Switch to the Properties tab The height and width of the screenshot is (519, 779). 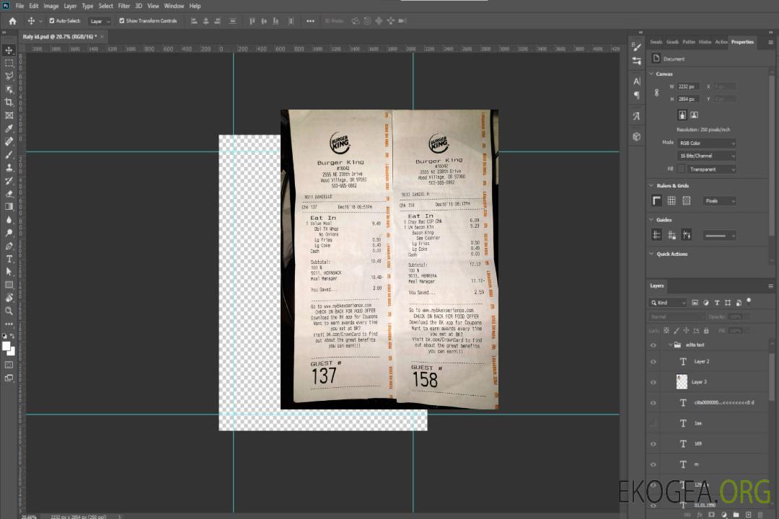click(742, 43)
